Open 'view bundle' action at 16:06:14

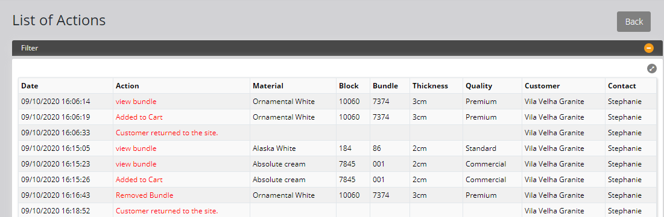point(136,102)
